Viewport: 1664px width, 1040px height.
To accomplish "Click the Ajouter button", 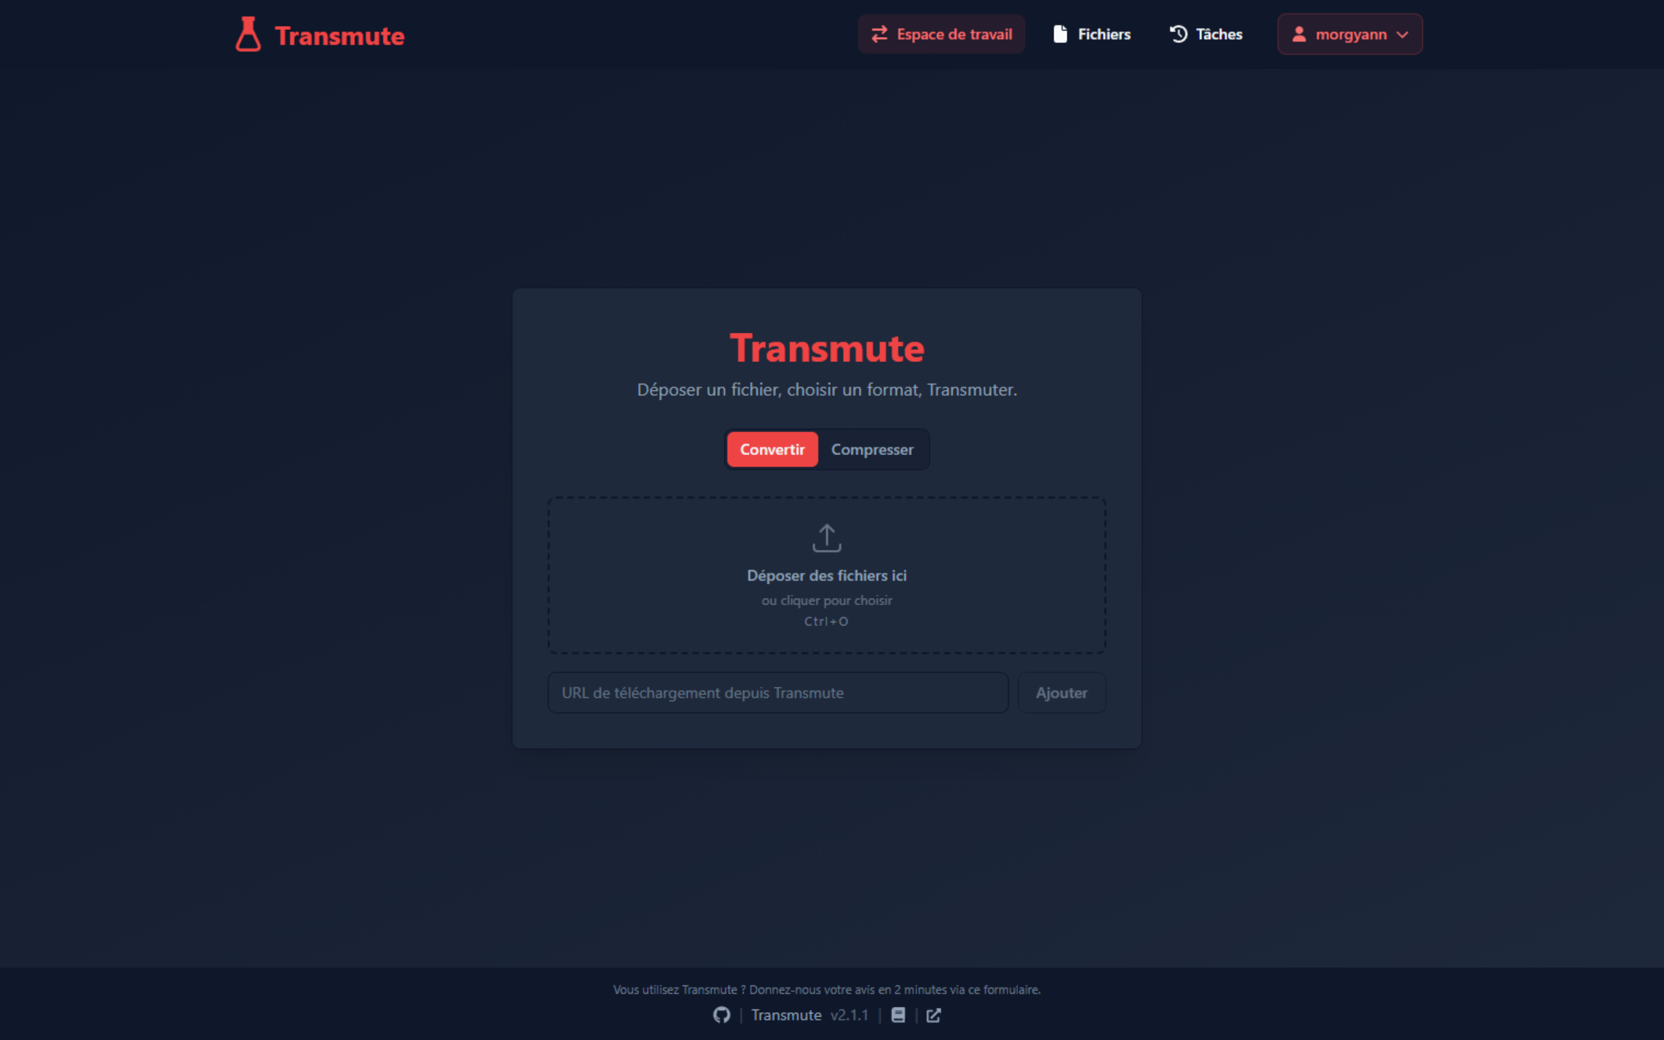I will click(x=1061, y=693).
